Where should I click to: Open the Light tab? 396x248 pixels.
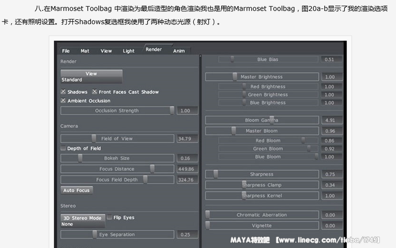pos(129,51)
